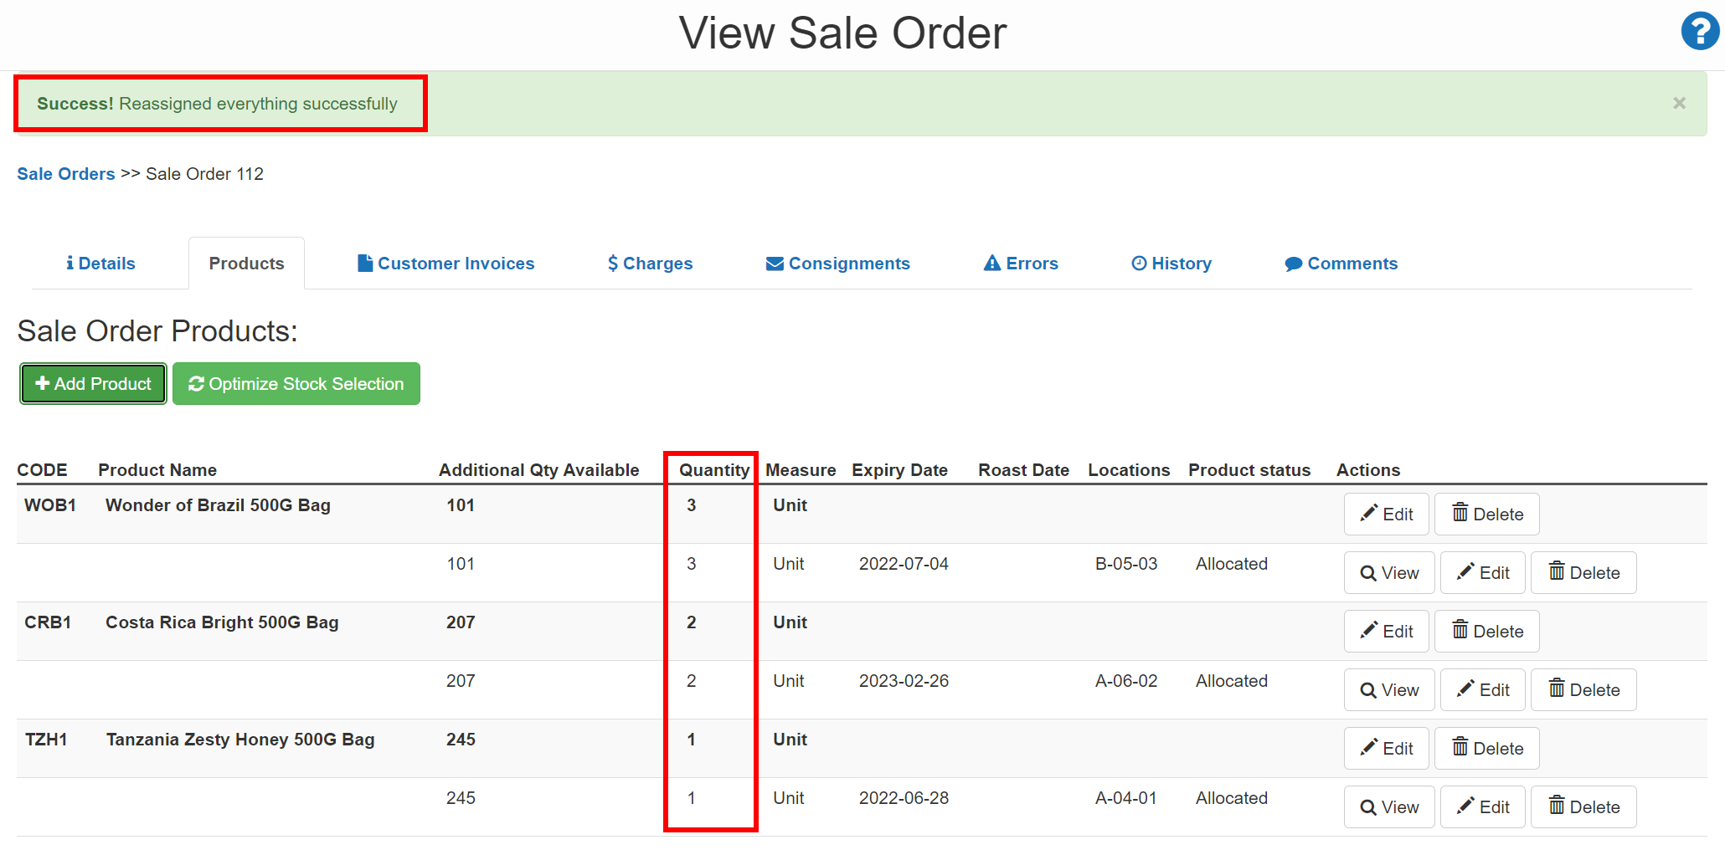Click the info icon on Details tab

pyautogui.click(x=70, y=263)
